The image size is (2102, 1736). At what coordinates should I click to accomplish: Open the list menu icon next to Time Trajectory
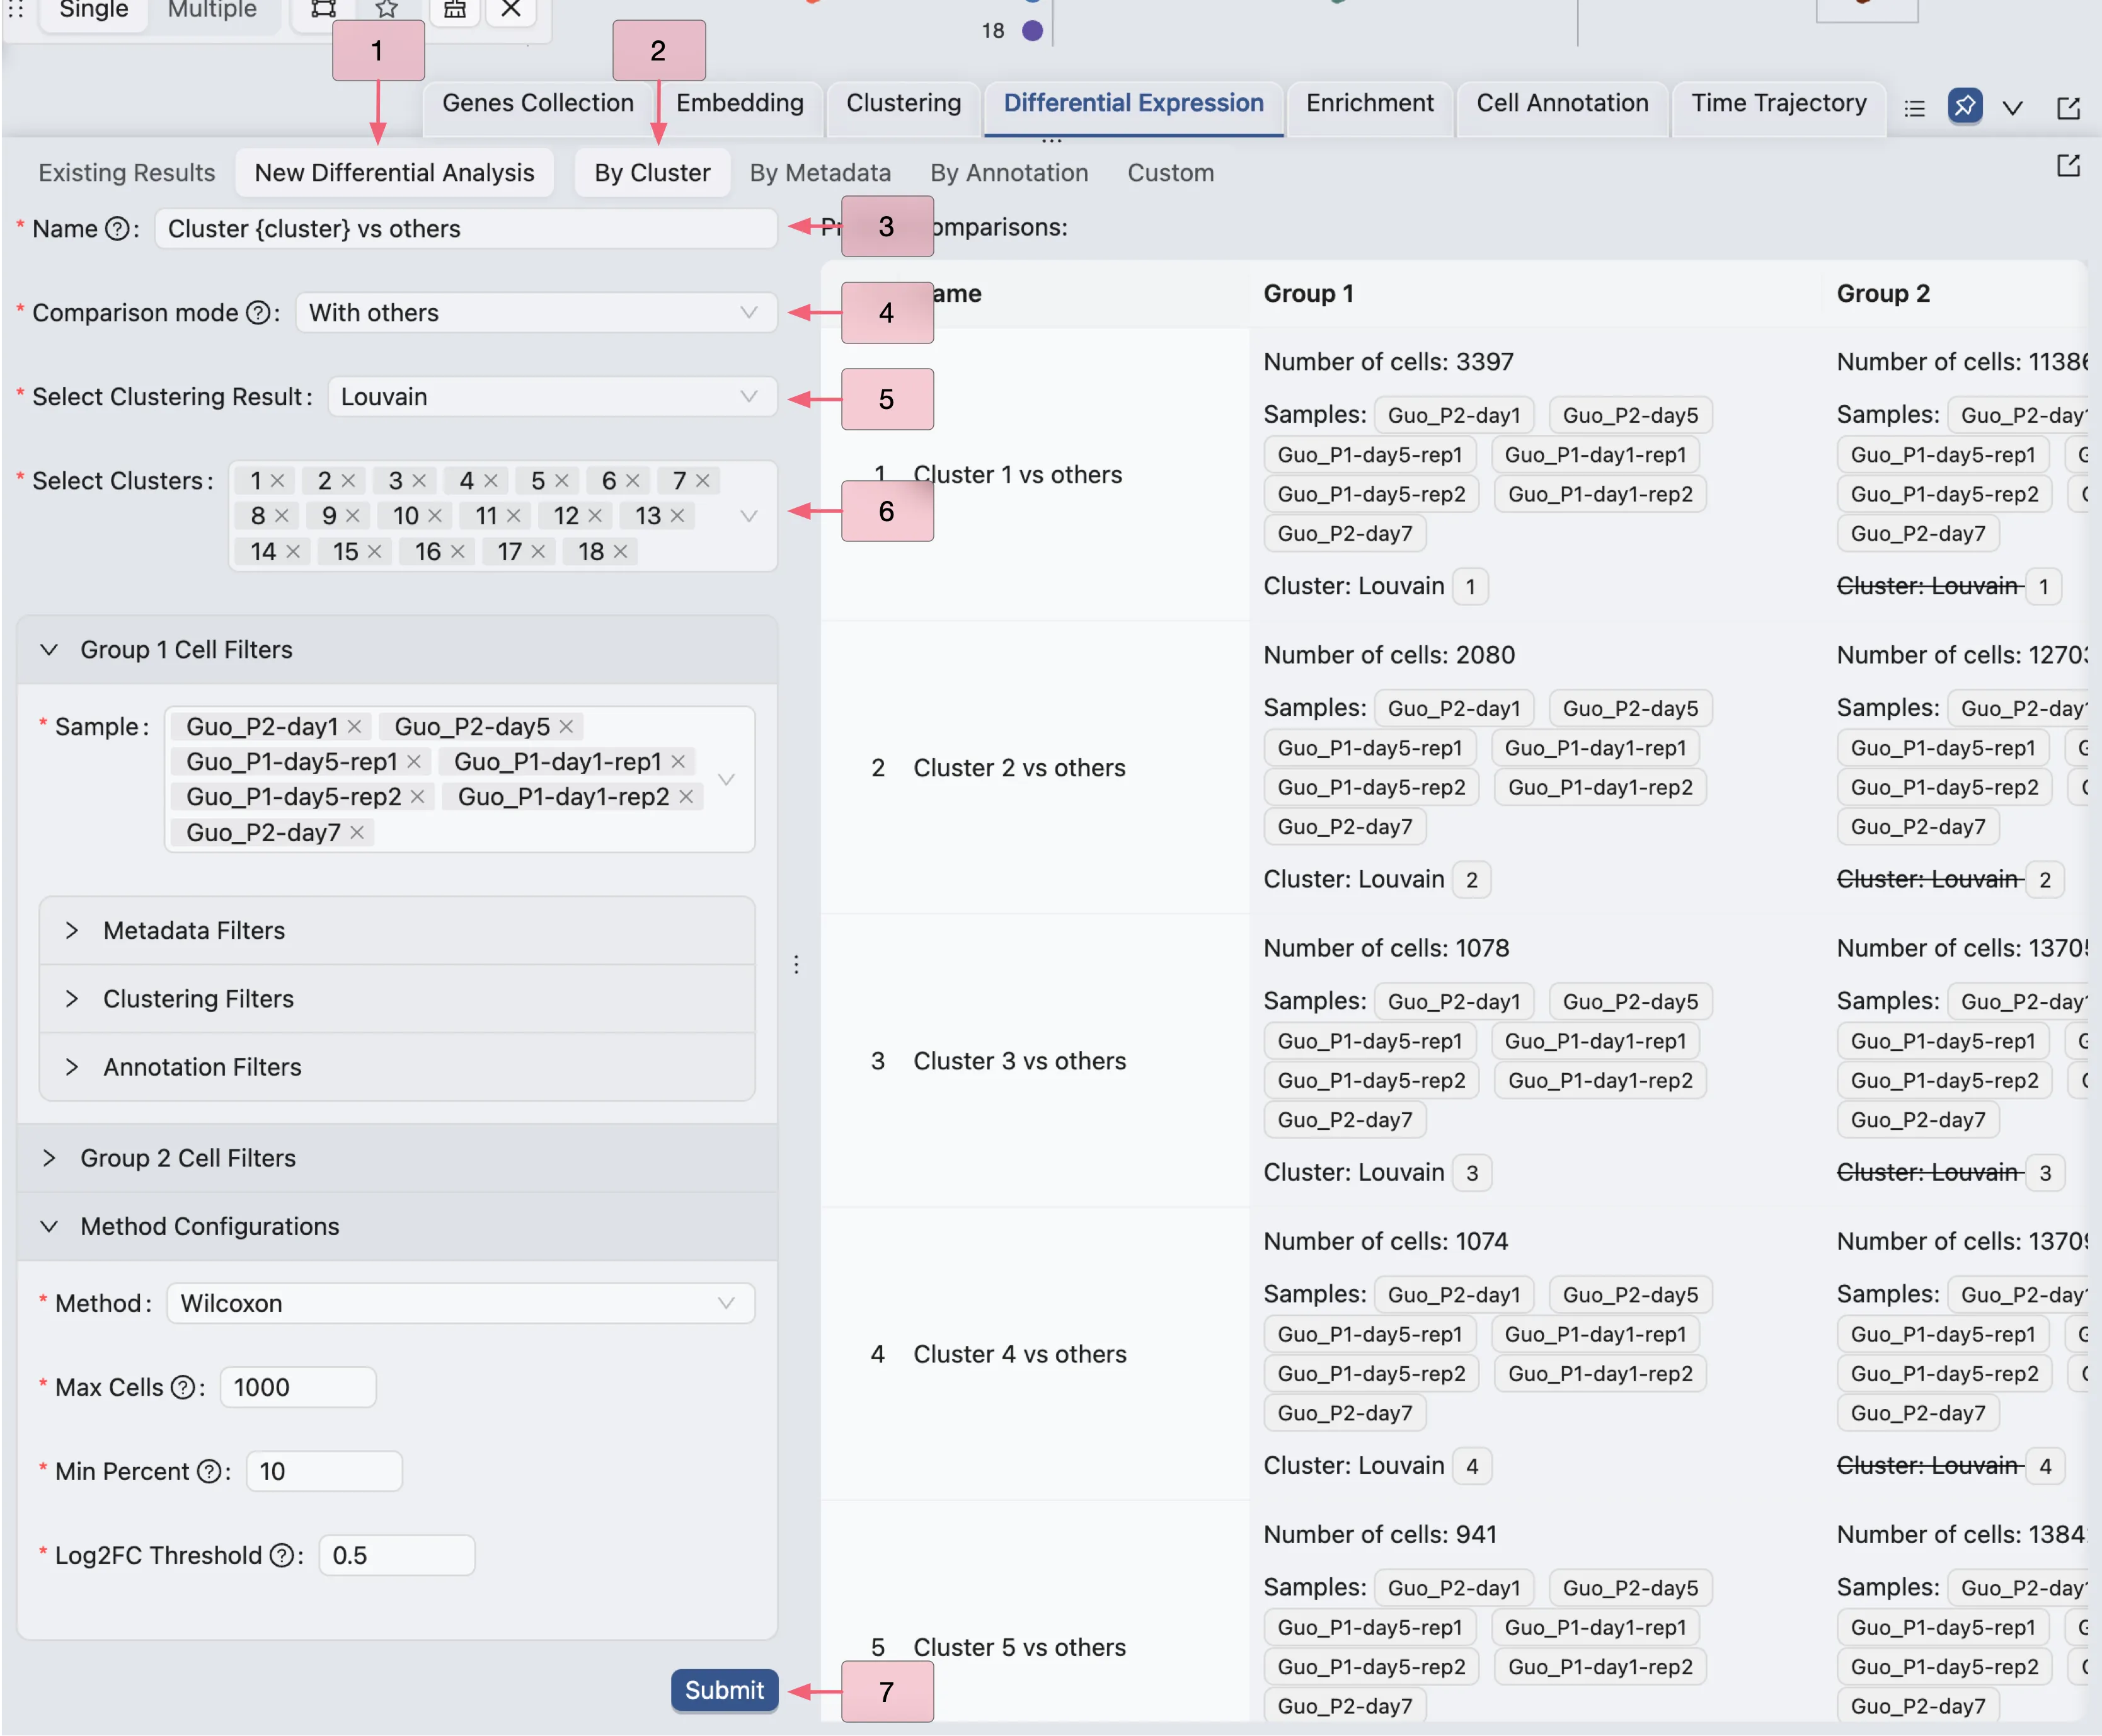[1915, 108]
